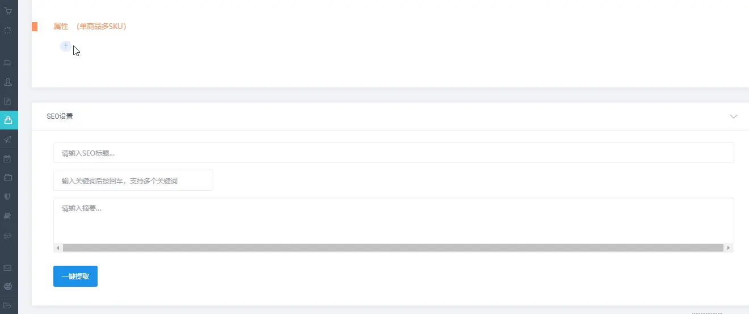Image resolution: width=749 pixels, height=314 pixels.
Task: Open the shield sidebar icon
Action: [8, 197]
